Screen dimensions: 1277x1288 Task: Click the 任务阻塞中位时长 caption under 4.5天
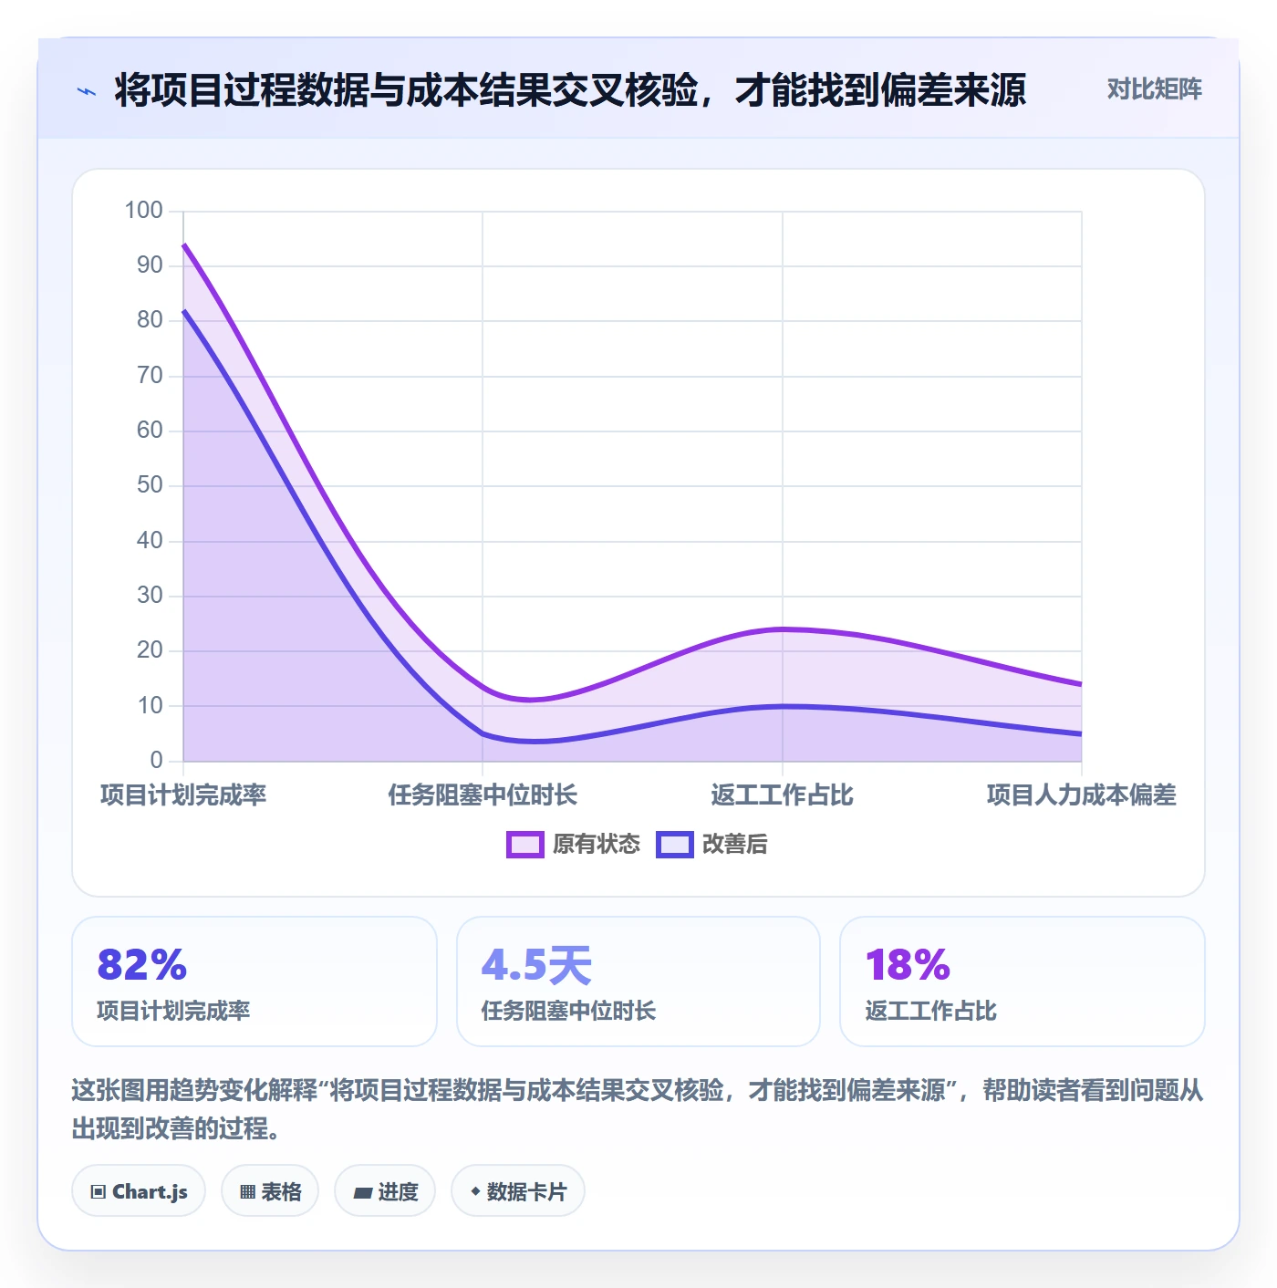(x=568, y=1011)
